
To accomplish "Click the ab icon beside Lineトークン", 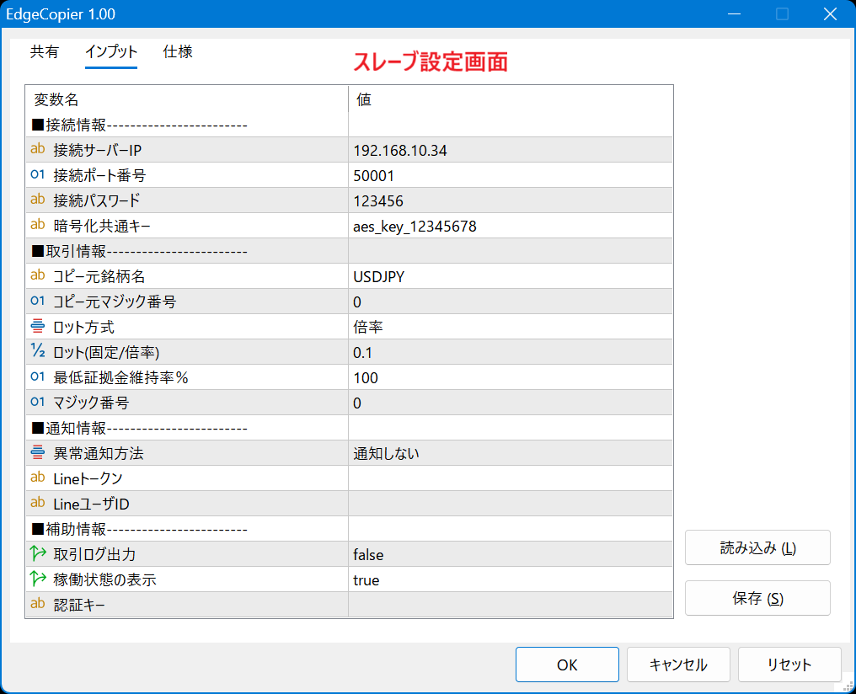I will click(38, 478).
